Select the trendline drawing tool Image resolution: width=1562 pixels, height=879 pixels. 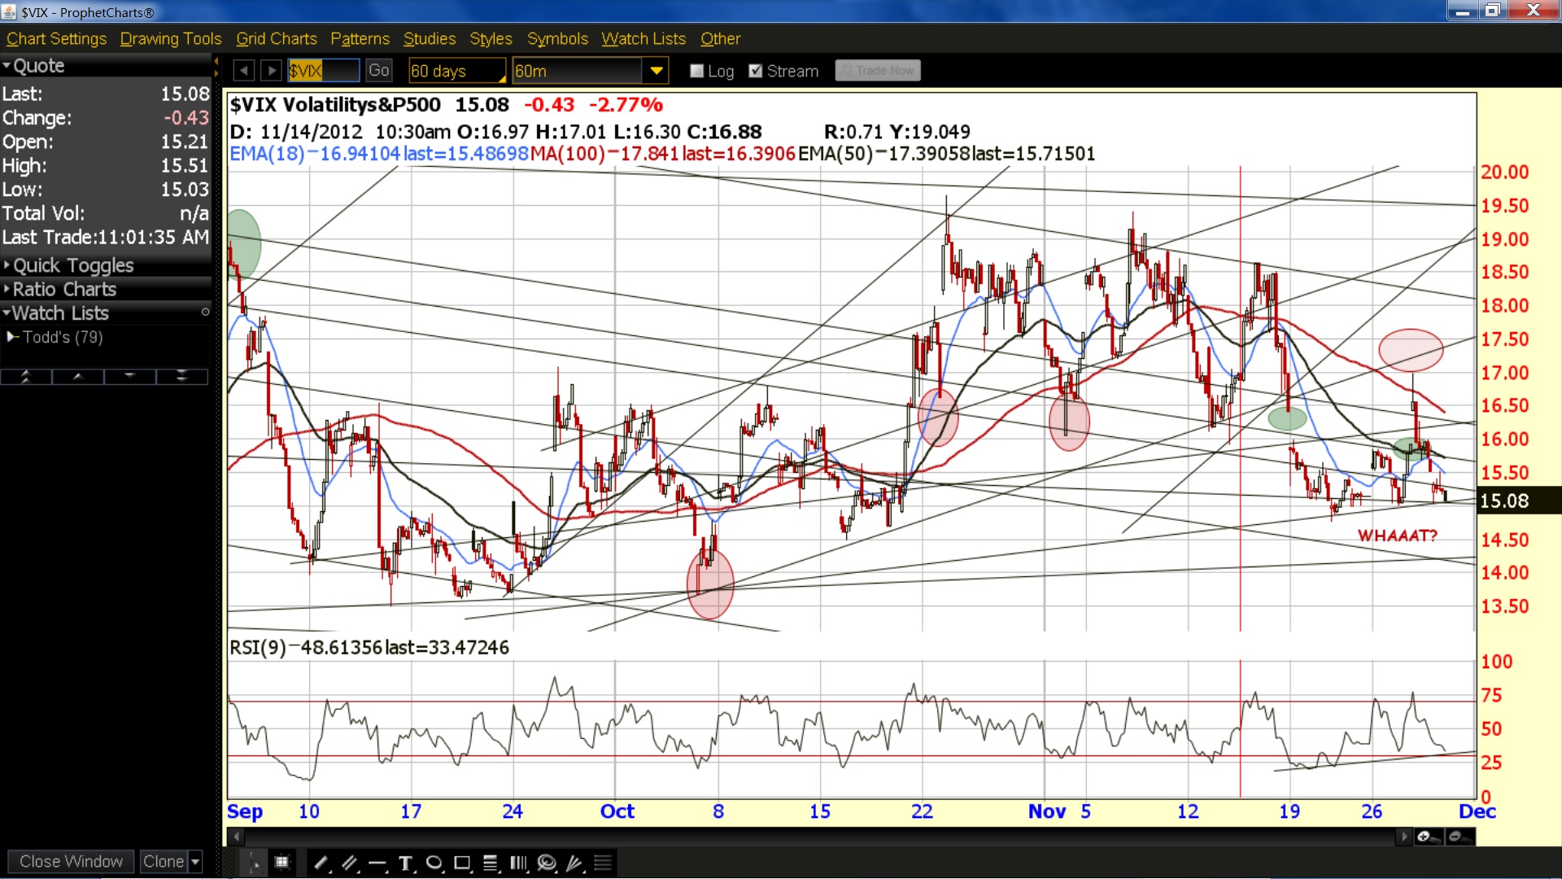click(321, 863)
